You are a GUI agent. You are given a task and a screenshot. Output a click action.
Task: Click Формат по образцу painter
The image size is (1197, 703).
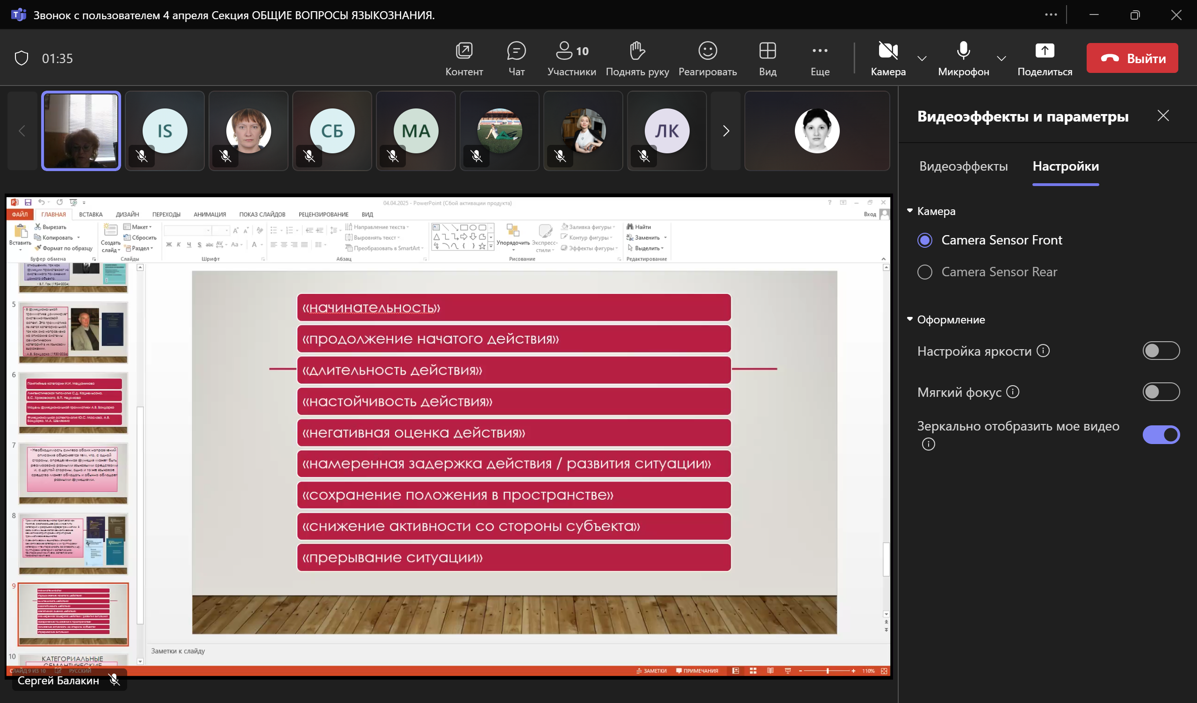[64, 248]
